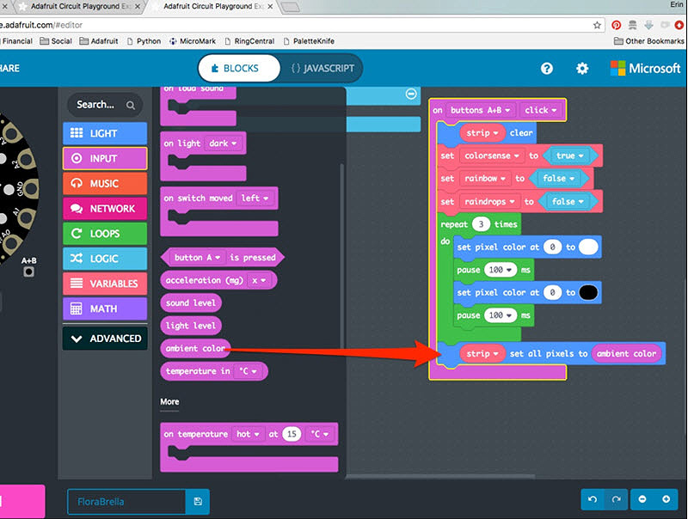Expand the ADVANCED category
Viewport: 688px width, 519px height.
[x=104, y=338]
